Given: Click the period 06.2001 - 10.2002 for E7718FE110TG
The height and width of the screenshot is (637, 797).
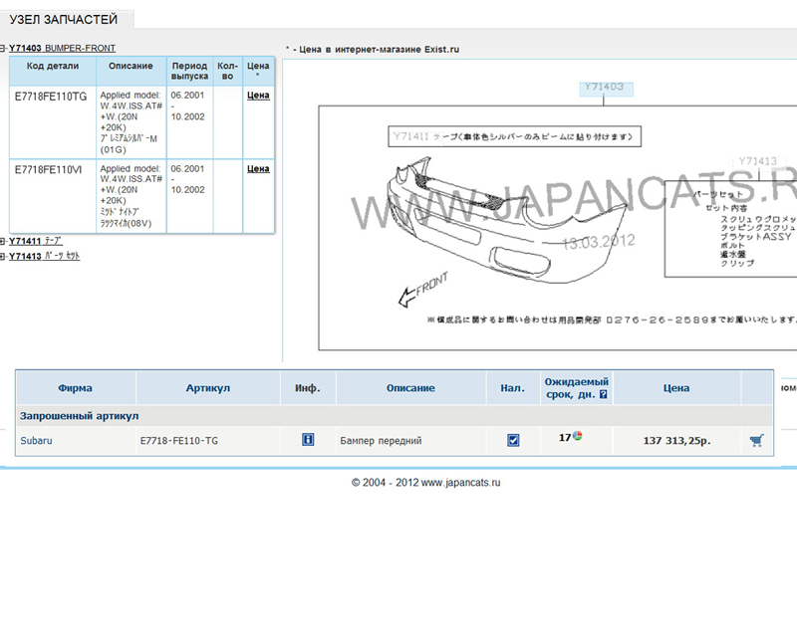Looking at the screenshot, I should (188, 106).
